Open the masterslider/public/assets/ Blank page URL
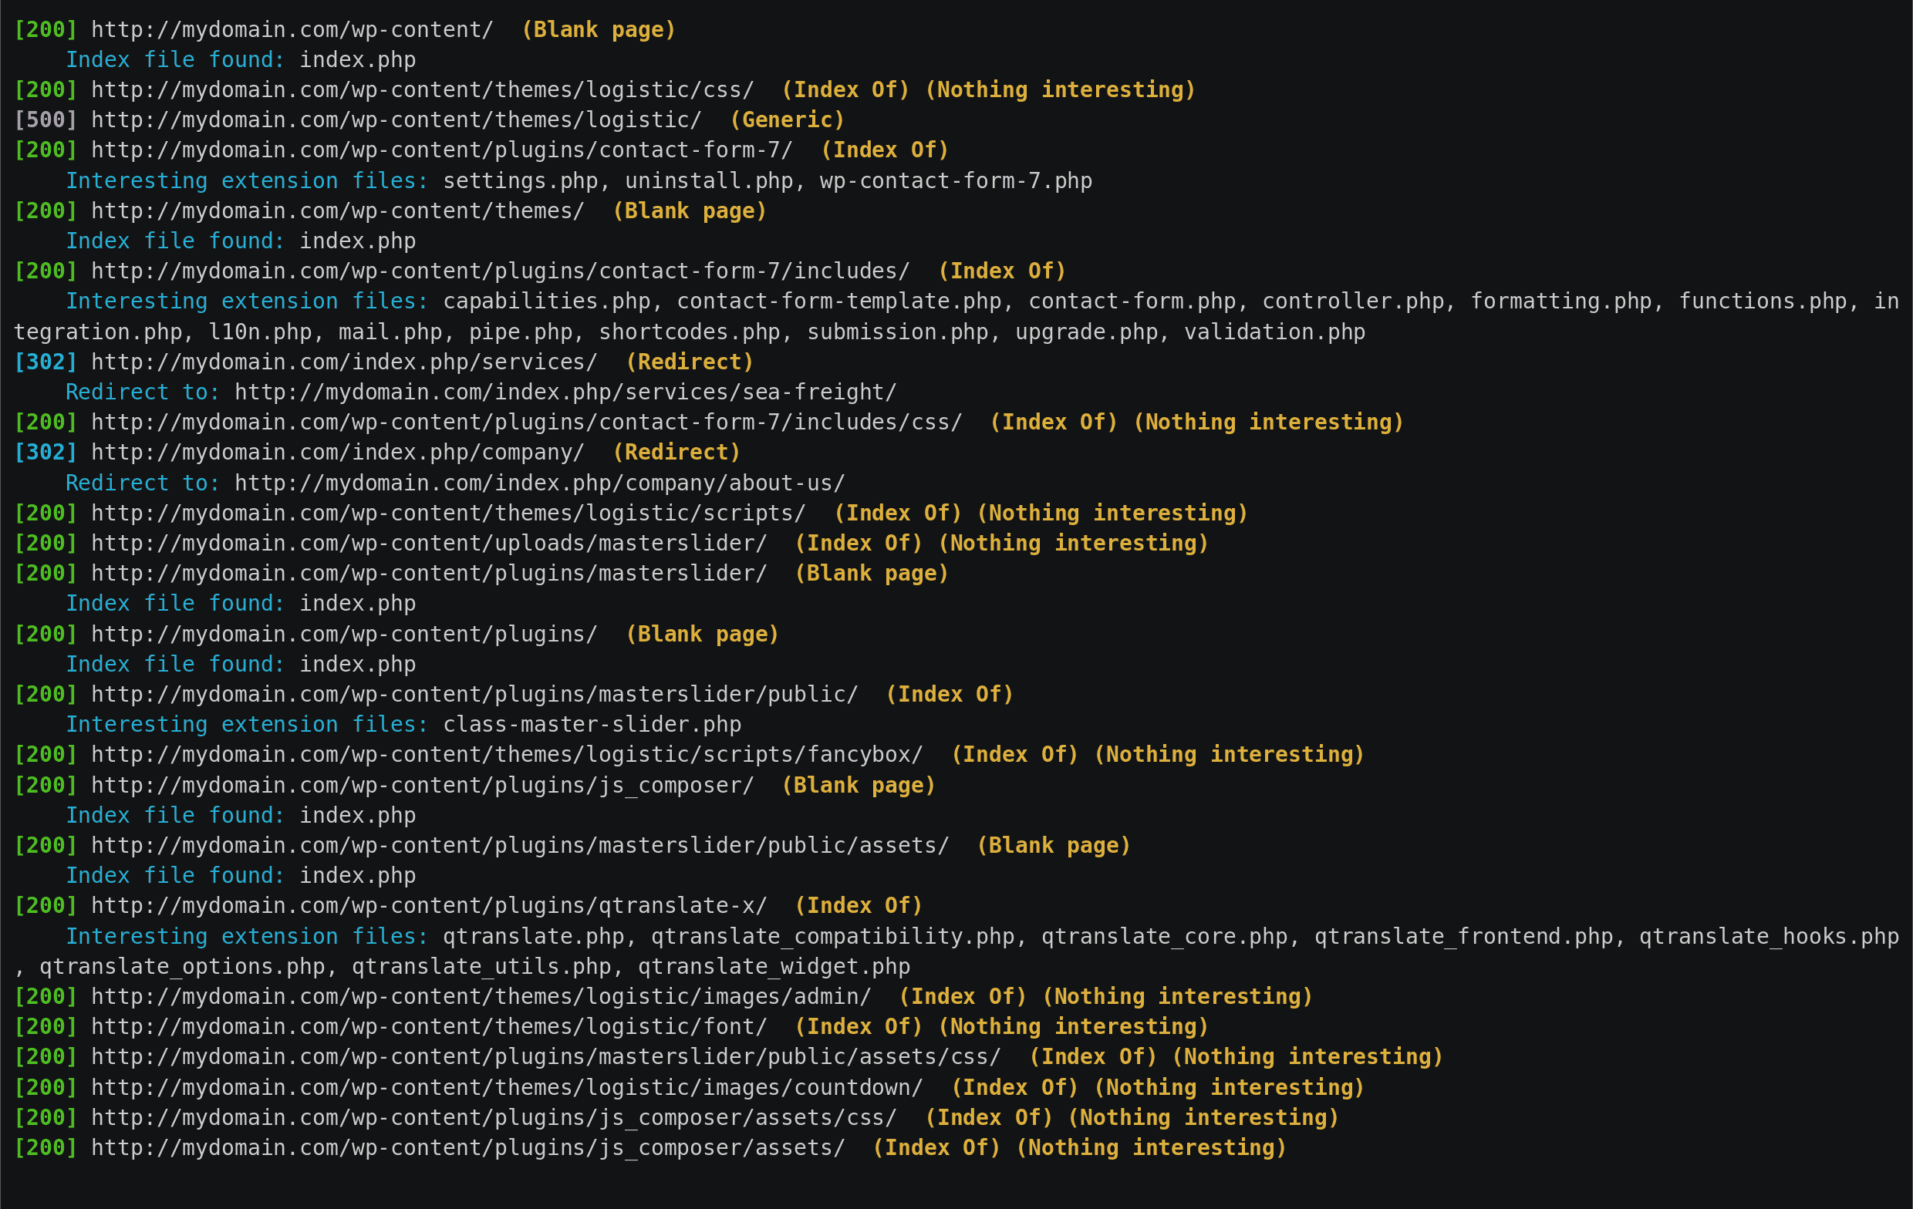1913x1209 pixels. point(521,846)
